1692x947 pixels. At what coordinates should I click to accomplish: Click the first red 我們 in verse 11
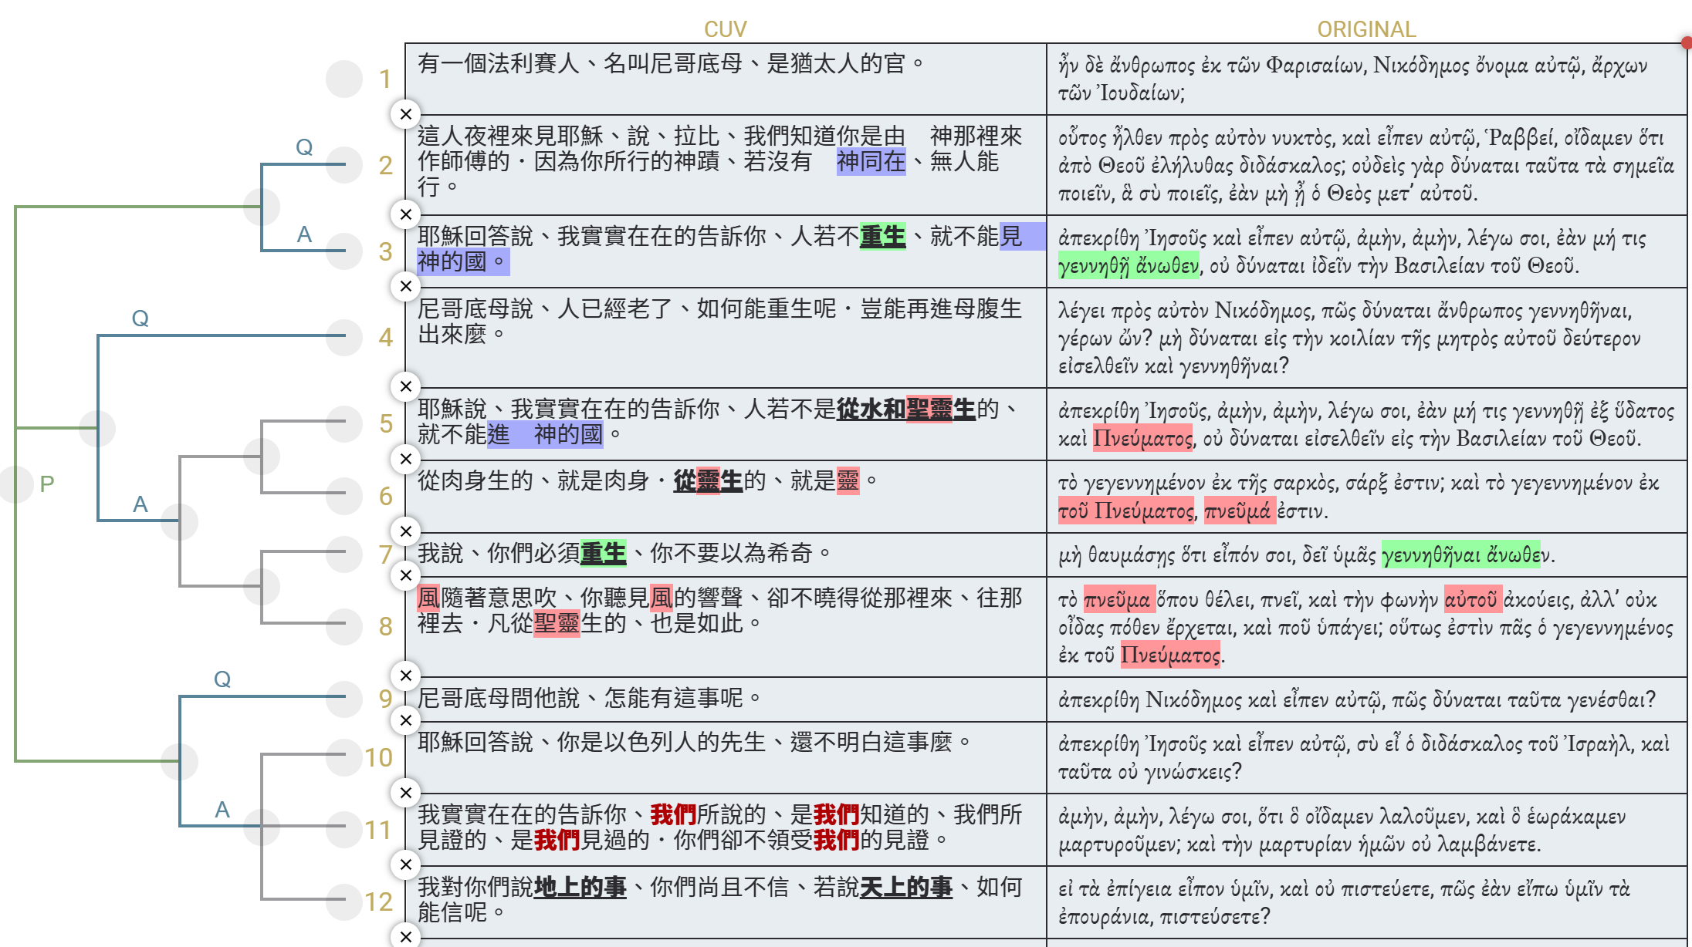pos(673,814)
